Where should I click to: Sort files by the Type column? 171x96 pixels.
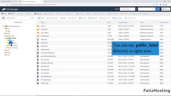point(142,22)
